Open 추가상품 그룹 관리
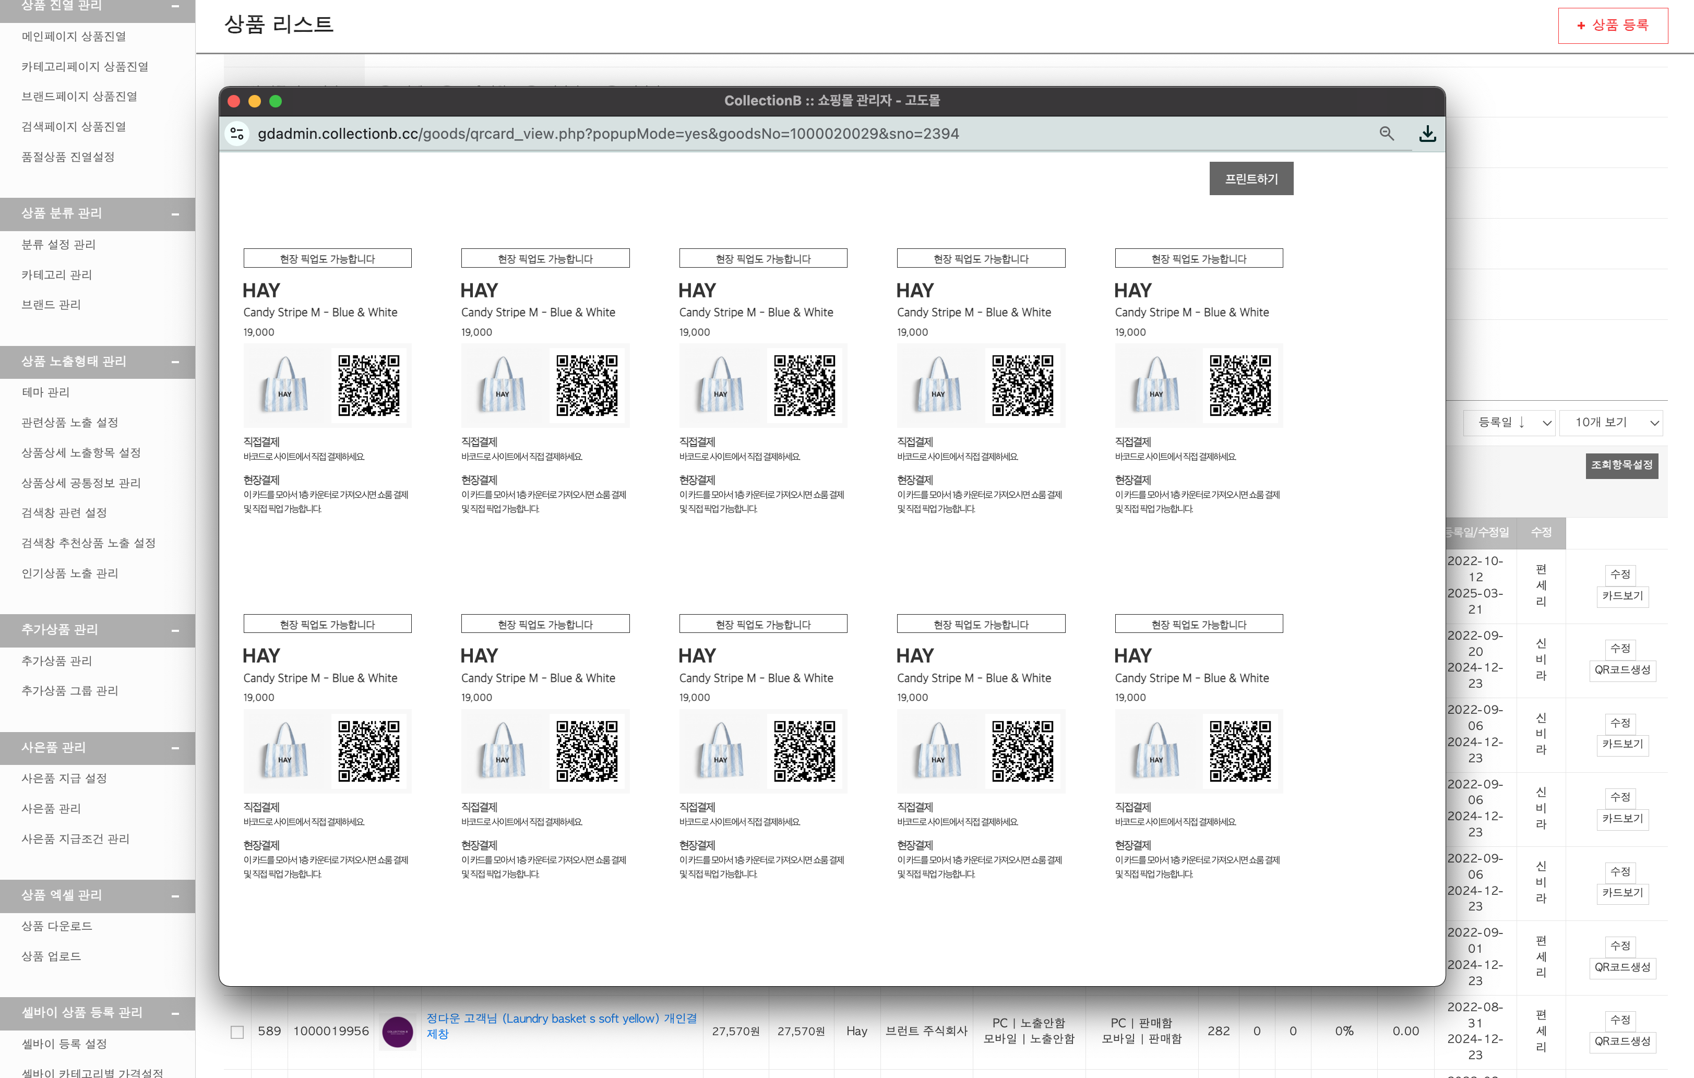The width and height of the screenshot is (1694, 1078). (x=69, y=690)
